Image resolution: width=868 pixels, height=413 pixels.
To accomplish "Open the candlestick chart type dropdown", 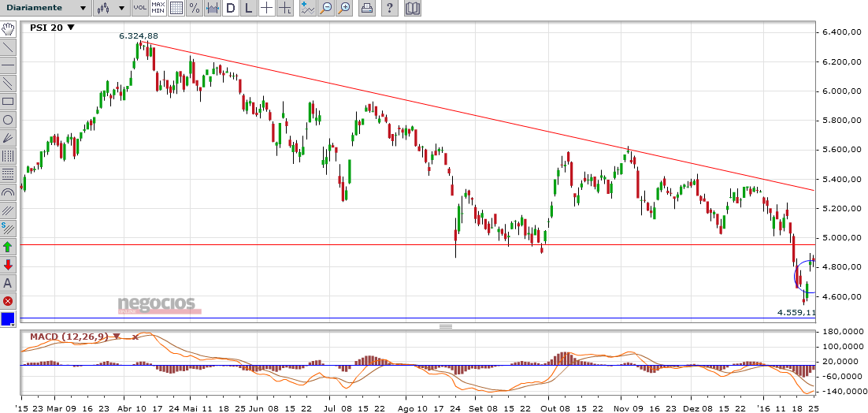I will click(x=111, y=8).
